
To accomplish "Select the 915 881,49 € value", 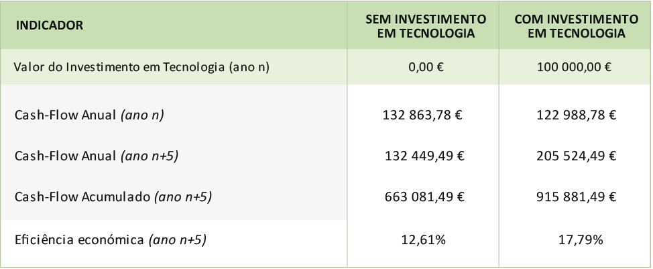I will 577,197.
